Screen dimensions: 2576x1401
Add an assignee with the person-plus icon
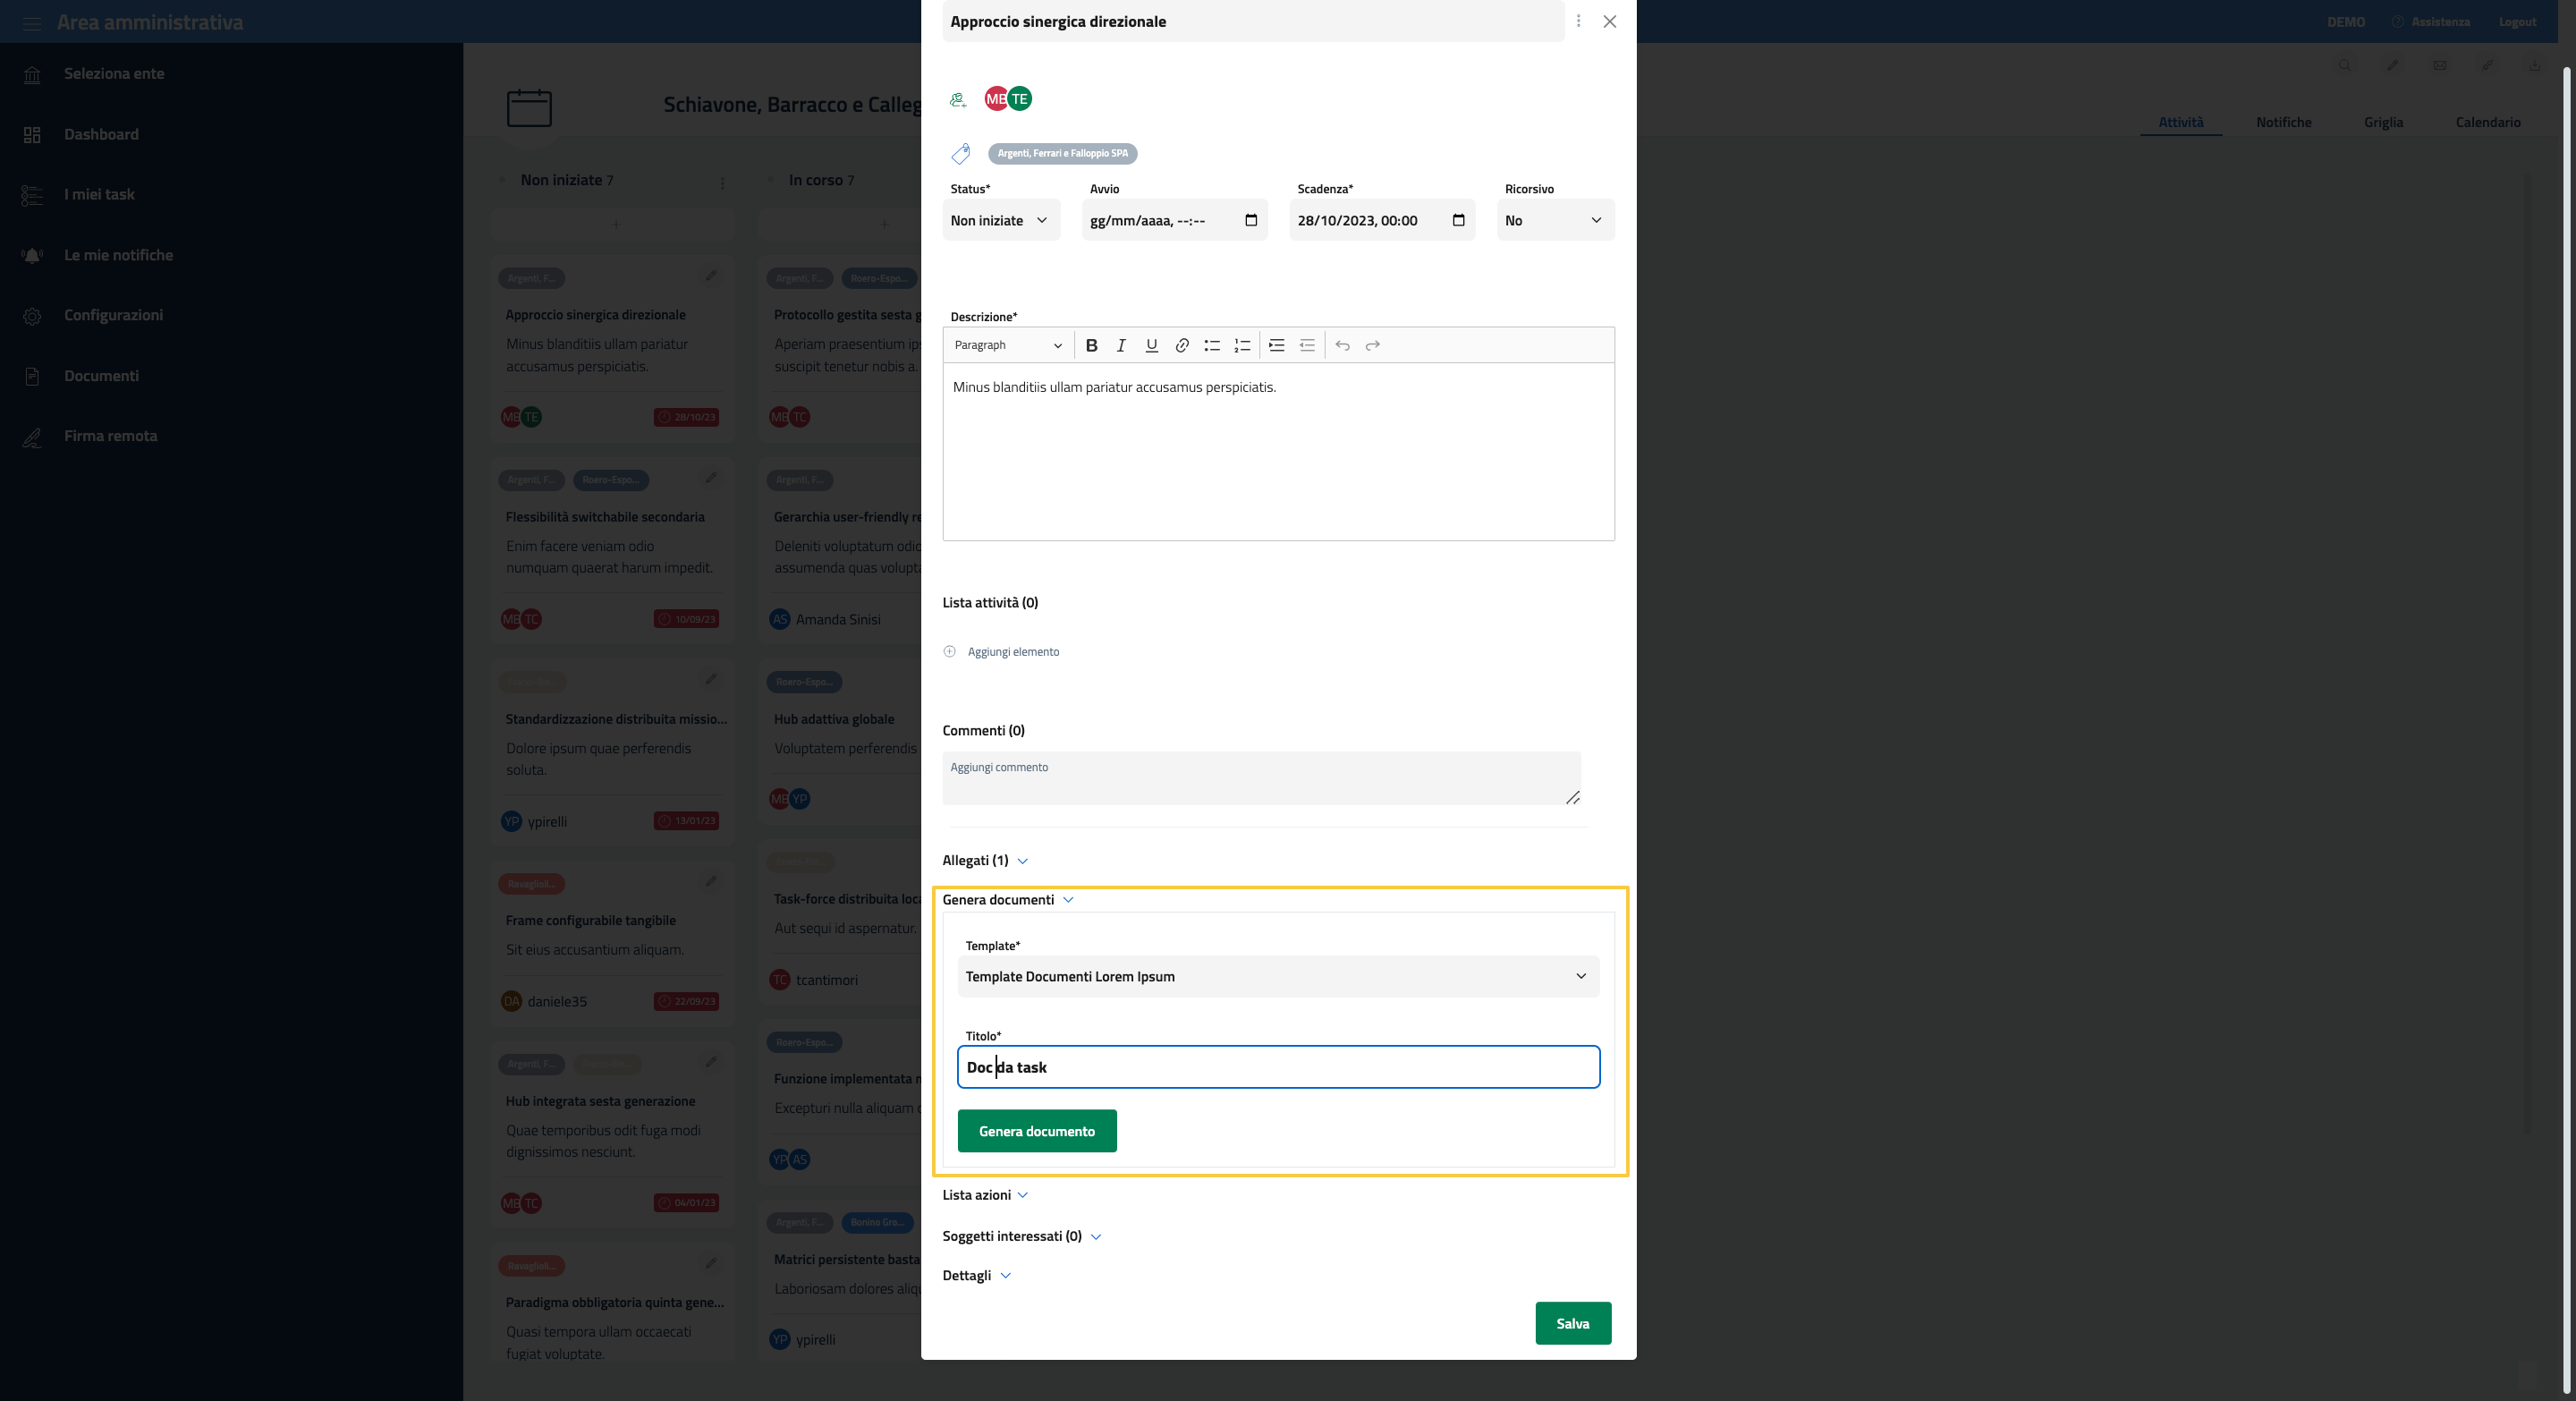(x=958, y=99)
